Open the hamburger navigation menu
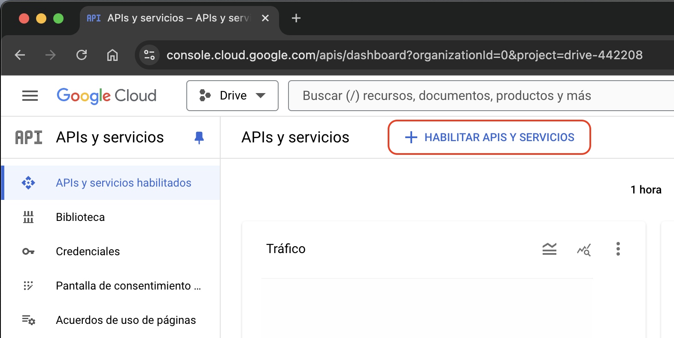 [30, 96]
